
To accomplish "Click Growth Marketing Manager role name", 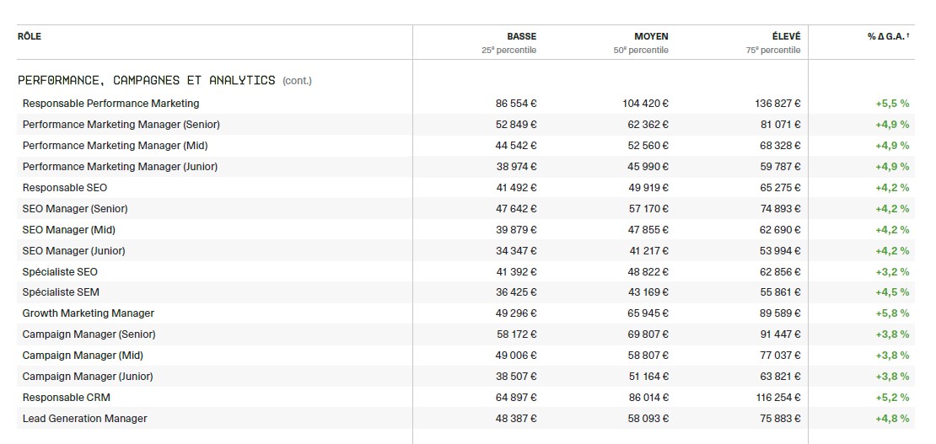I will pos(89,313).
